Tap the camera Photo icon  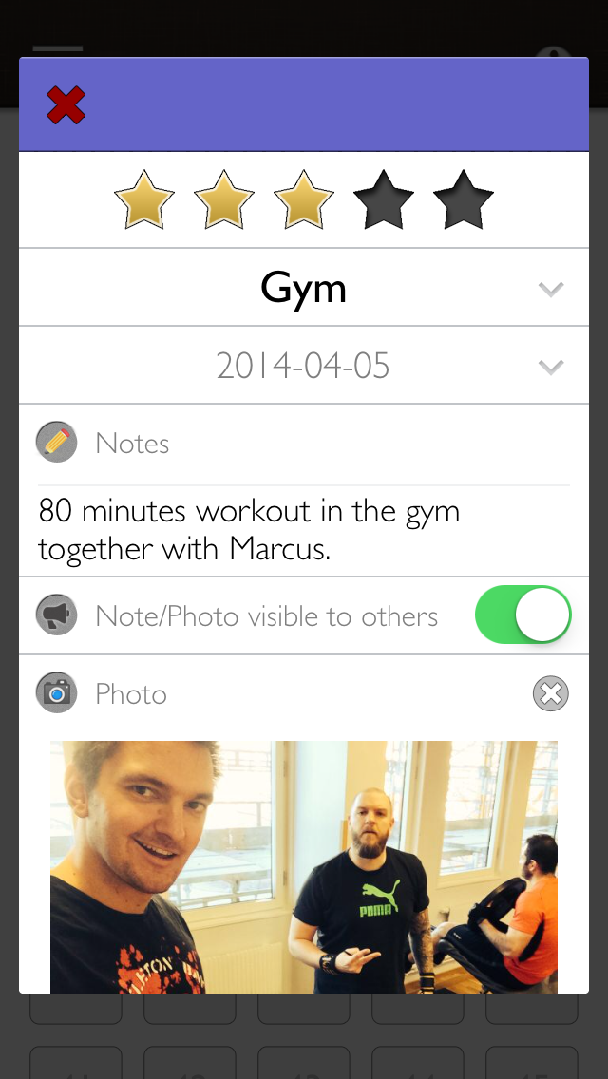coord(56,692)
